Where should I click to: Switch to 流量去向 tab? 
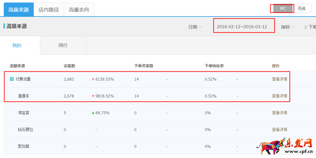pos(79,10)
